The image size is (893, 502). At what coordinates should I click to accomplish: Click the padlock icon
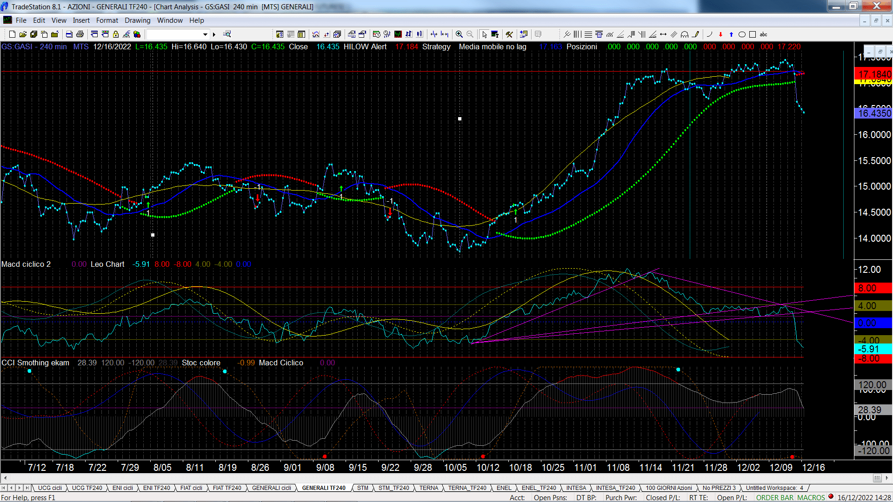click(x=116, y=34)
